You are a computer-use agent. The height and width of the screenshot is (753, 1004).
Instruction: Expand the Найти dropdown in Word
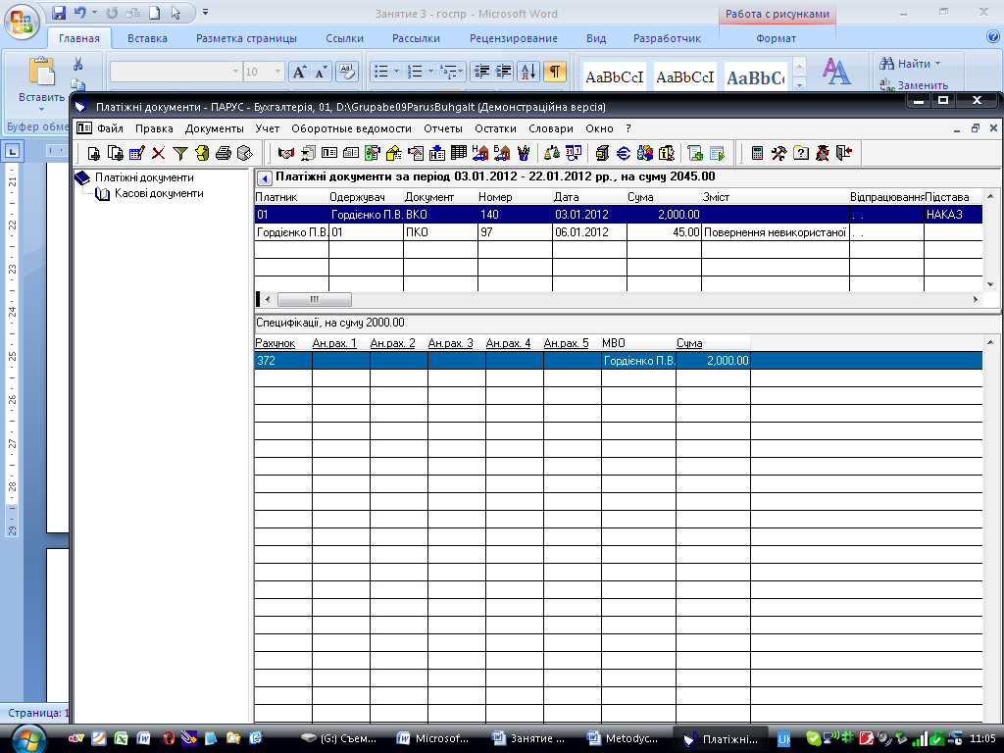[x=938, y=64]
